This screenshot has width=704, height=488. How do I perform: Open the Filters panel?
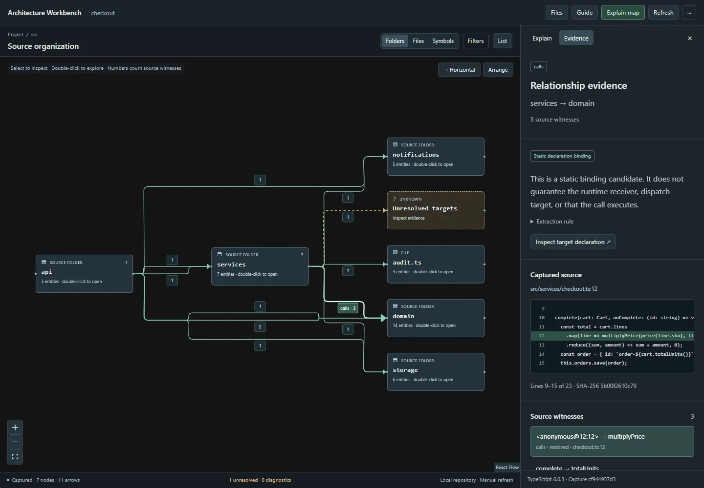475,41
